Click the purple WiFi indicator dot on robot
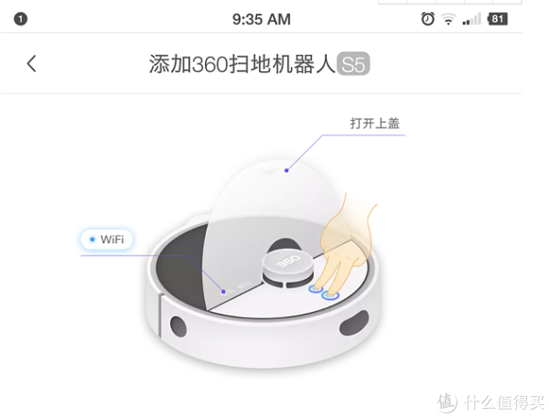Image resolution: width=549 pixels, height=418 pixels. (x=223, y=291)
